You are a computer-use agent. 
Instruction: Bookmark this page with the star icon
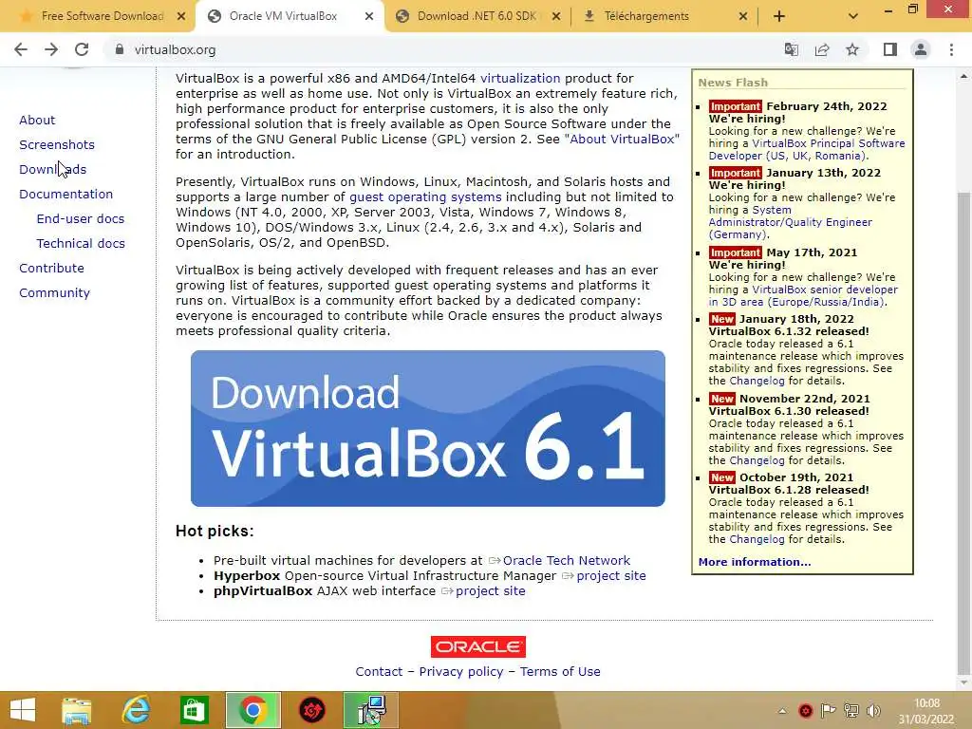coord(852,49)
